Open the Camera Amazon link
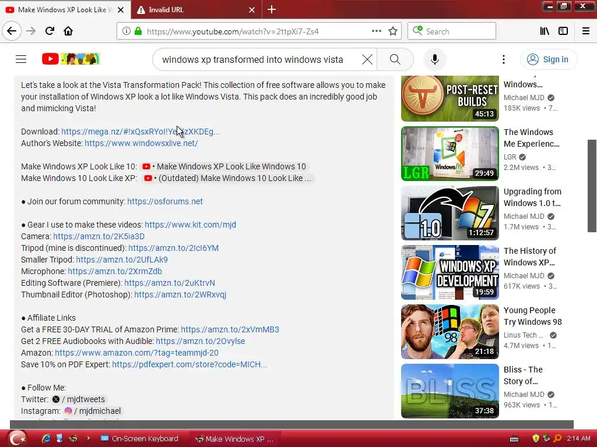 [x=99, y=236]
